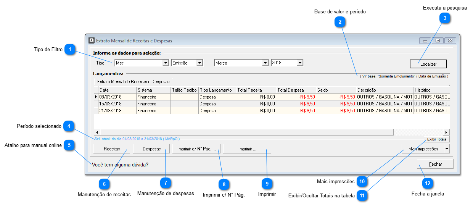This screenshot has height=205, width=473.
Task: Click the scroll-right arrow of table scrollbar
Action: (446, 132)
